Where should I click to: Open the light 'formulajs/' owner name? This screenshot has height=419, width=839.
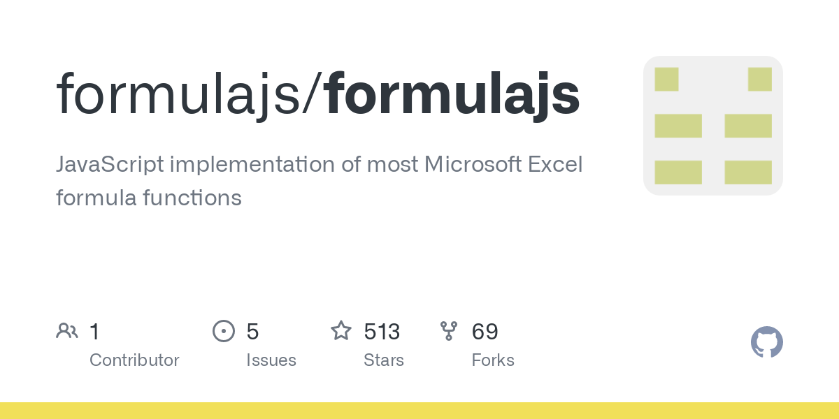189,95
